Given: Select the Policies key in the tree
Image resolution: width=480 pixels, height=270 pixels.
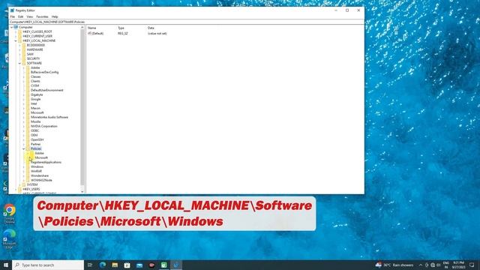Looking at the screenshot, I should [x=36, y=148].
